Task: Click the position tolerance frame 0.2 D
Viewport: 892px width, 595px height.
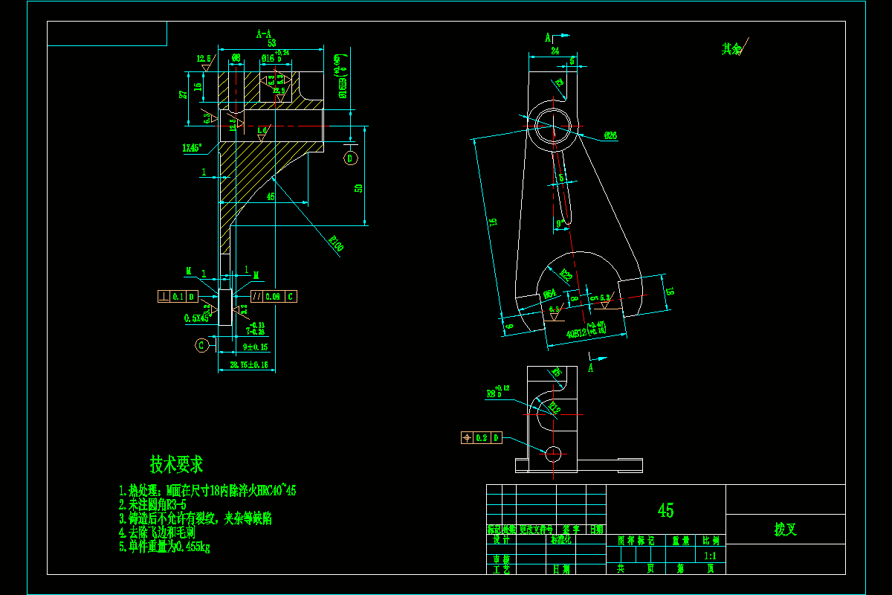Action: pyautogui.click(x=482, y=438)
